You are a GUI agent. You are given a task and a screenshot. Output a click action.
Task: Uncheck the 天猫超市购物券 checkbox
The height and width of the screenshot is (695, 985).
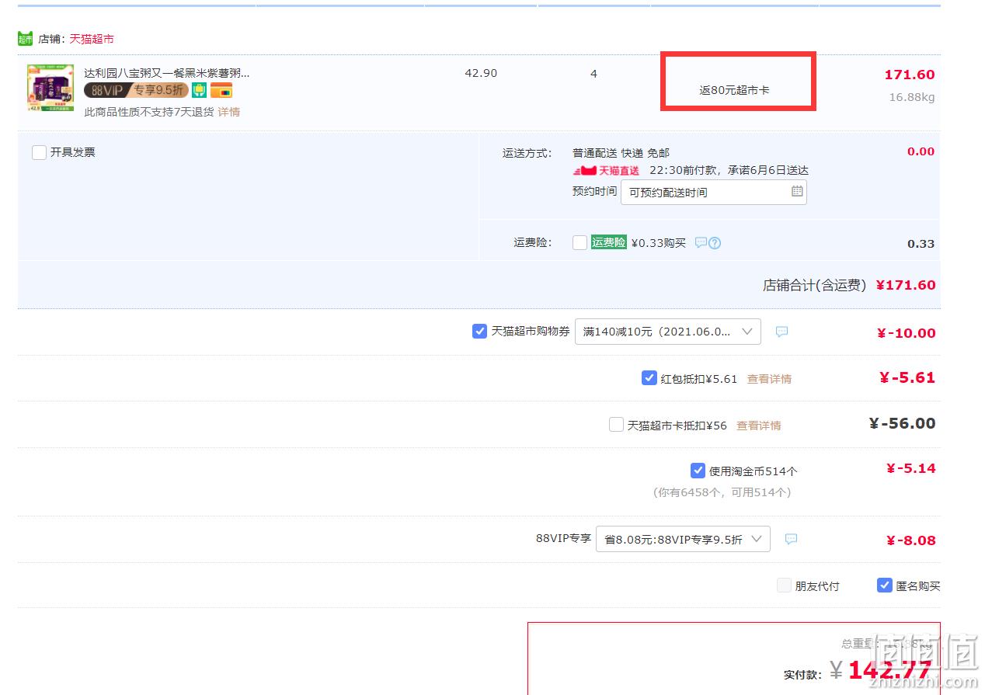(x=479, y=331)
